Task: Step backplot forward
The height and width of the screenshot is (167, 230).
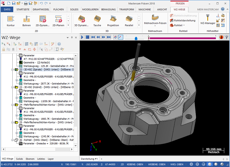Action: 103,37
